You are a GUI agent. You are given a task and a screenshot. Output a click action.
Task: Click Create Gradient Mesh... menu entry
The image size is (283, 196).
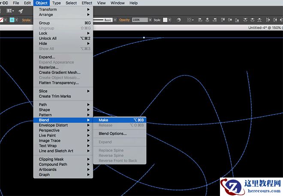(x=60, y=72)
